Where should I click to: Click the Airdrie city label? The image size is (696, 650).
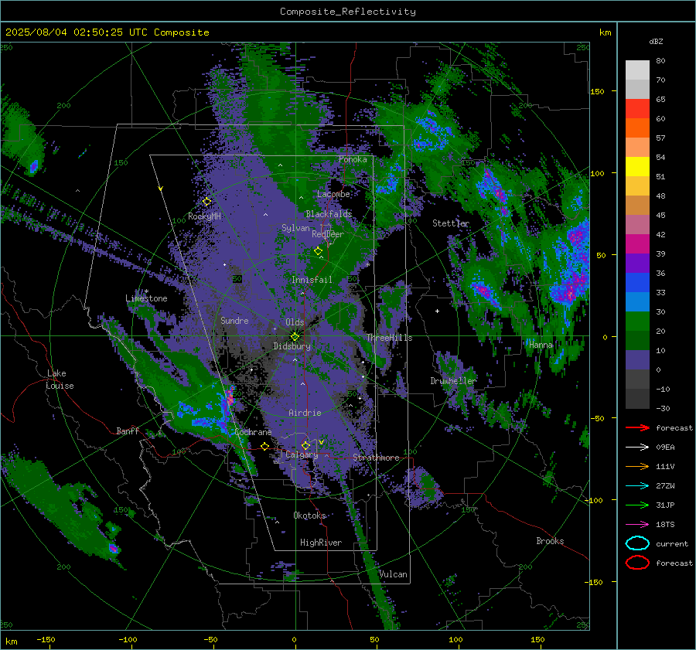(x=305, y=413)
